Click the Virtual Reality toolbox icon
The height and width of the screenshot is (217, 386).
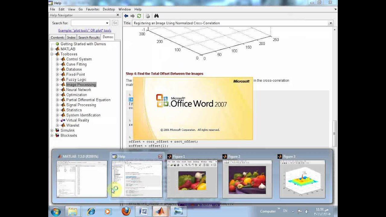(63, 120)
